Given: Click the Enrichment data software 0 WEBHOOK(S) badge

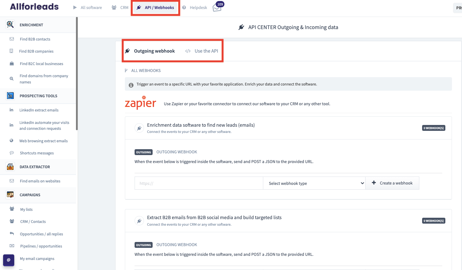Looking at the screenshot, I should point(434,128).
